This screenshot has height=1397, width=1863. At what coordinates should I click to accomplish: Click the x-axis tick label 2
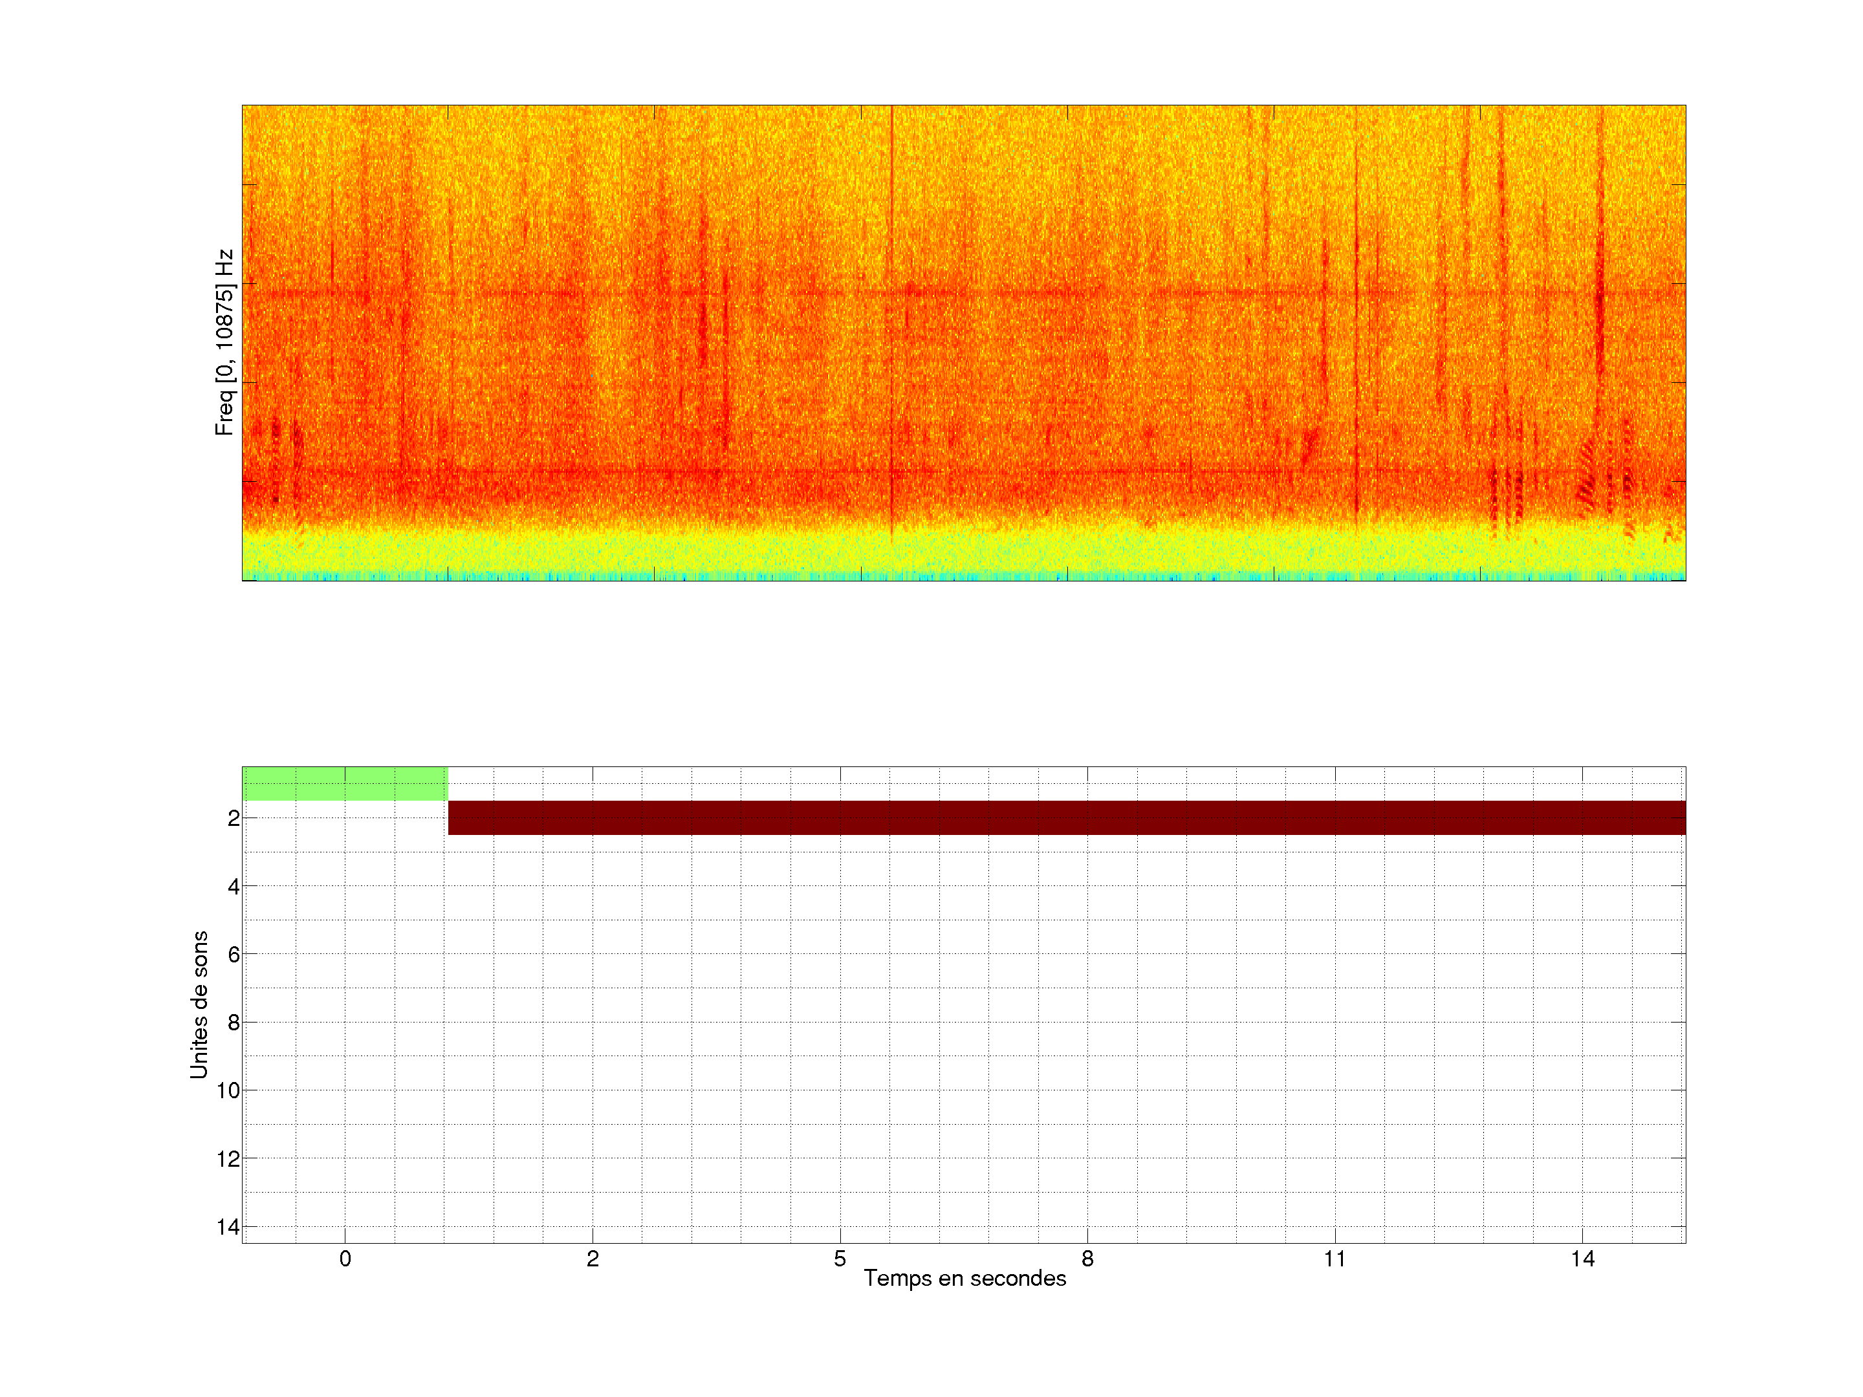coord(592,1259)
